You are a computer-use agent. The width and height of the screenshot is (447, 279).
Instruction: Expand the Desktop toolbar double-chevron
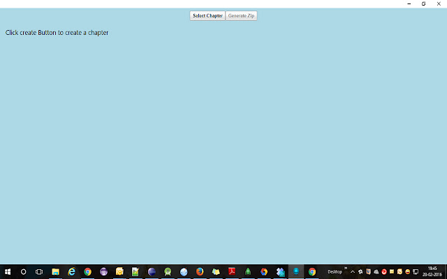tap(346, 268)
